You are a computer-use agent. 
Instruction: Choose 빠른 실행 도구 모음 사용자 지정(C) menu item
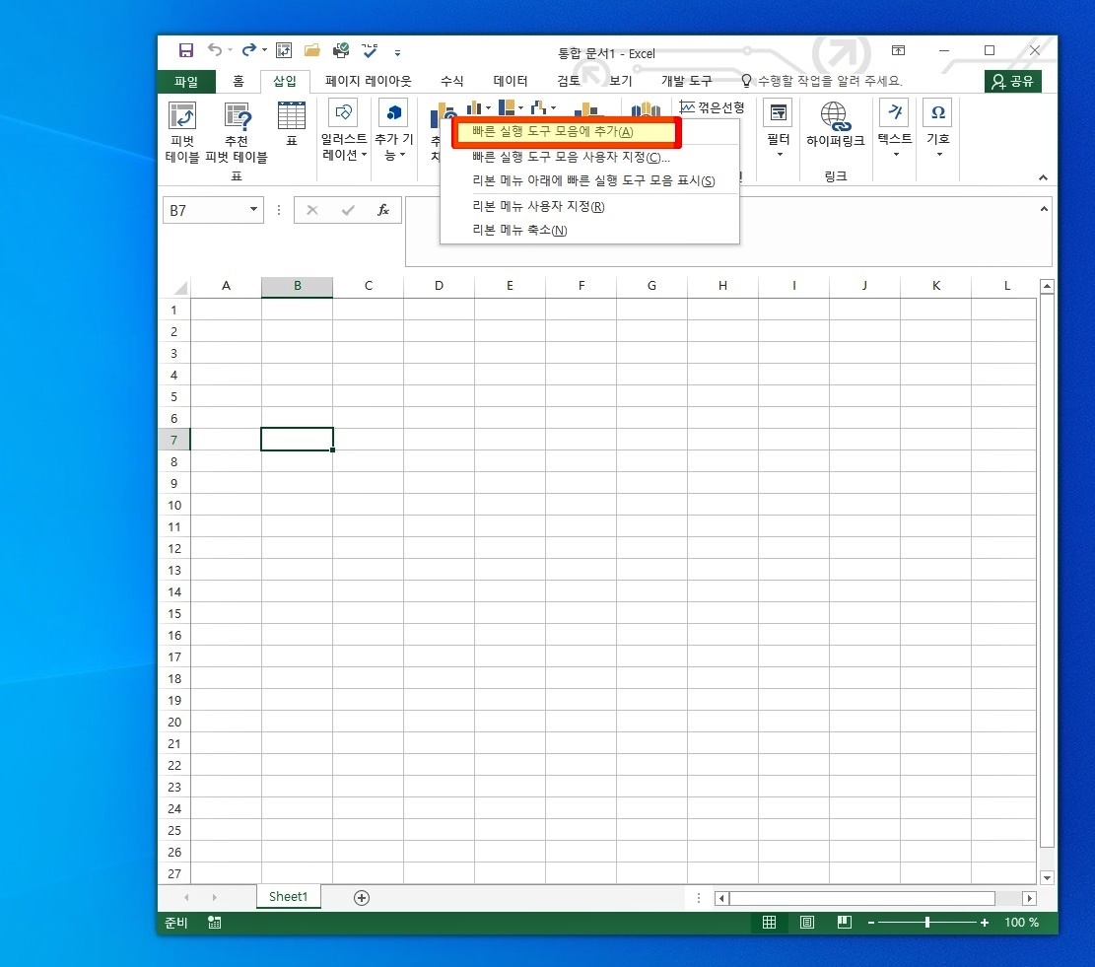589,157
